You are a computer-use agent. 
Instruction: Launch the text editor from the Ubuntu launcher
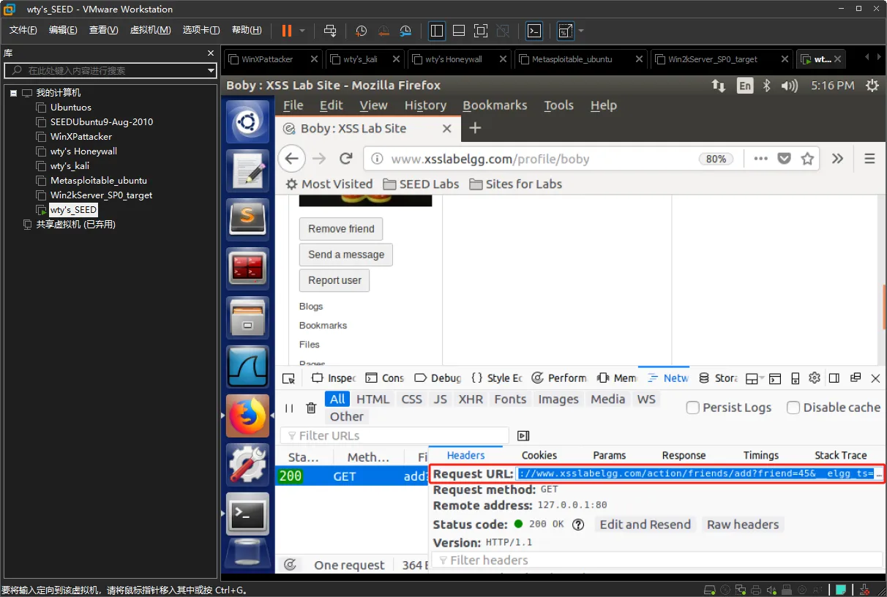pos(248,170)
